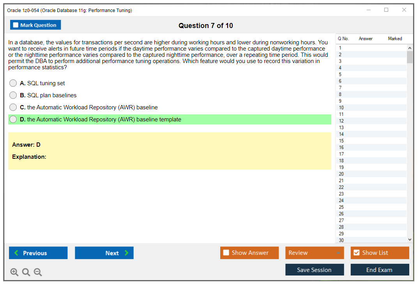
Task: Minimize the exam window
Action: 369,10
